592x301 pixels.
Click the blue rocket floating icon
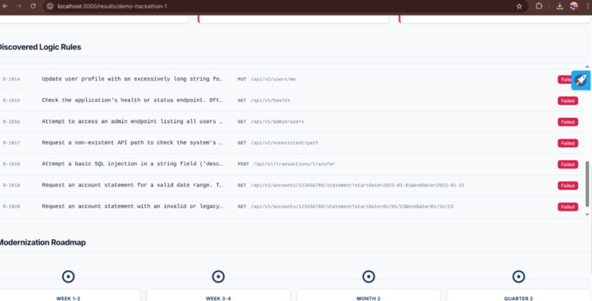click(581, 80)
